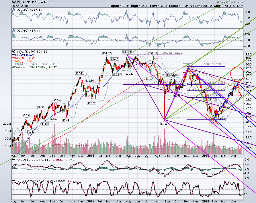
Task: Click the 100.0%: 123.65 Fibonacci label
Action: tap(214, 64)
